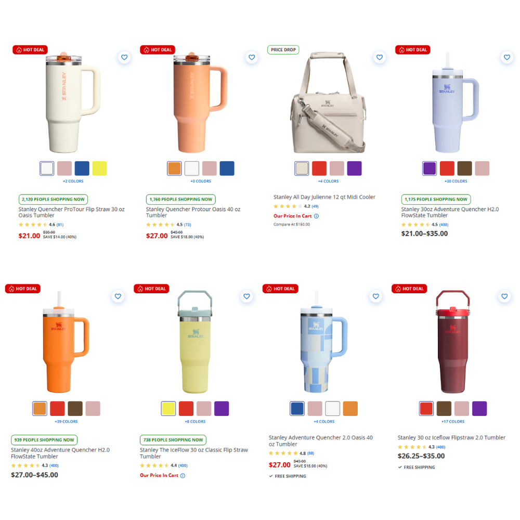Click the orange Protour Oasis tumbler product image
This screenshot has width=520, height=520.
[200, 102]
